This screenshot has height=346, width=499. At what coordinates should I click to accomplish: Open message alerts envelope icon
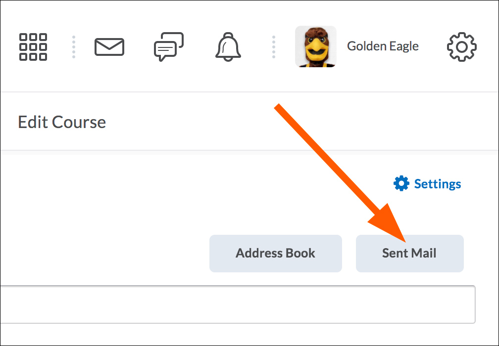[109, 47]
